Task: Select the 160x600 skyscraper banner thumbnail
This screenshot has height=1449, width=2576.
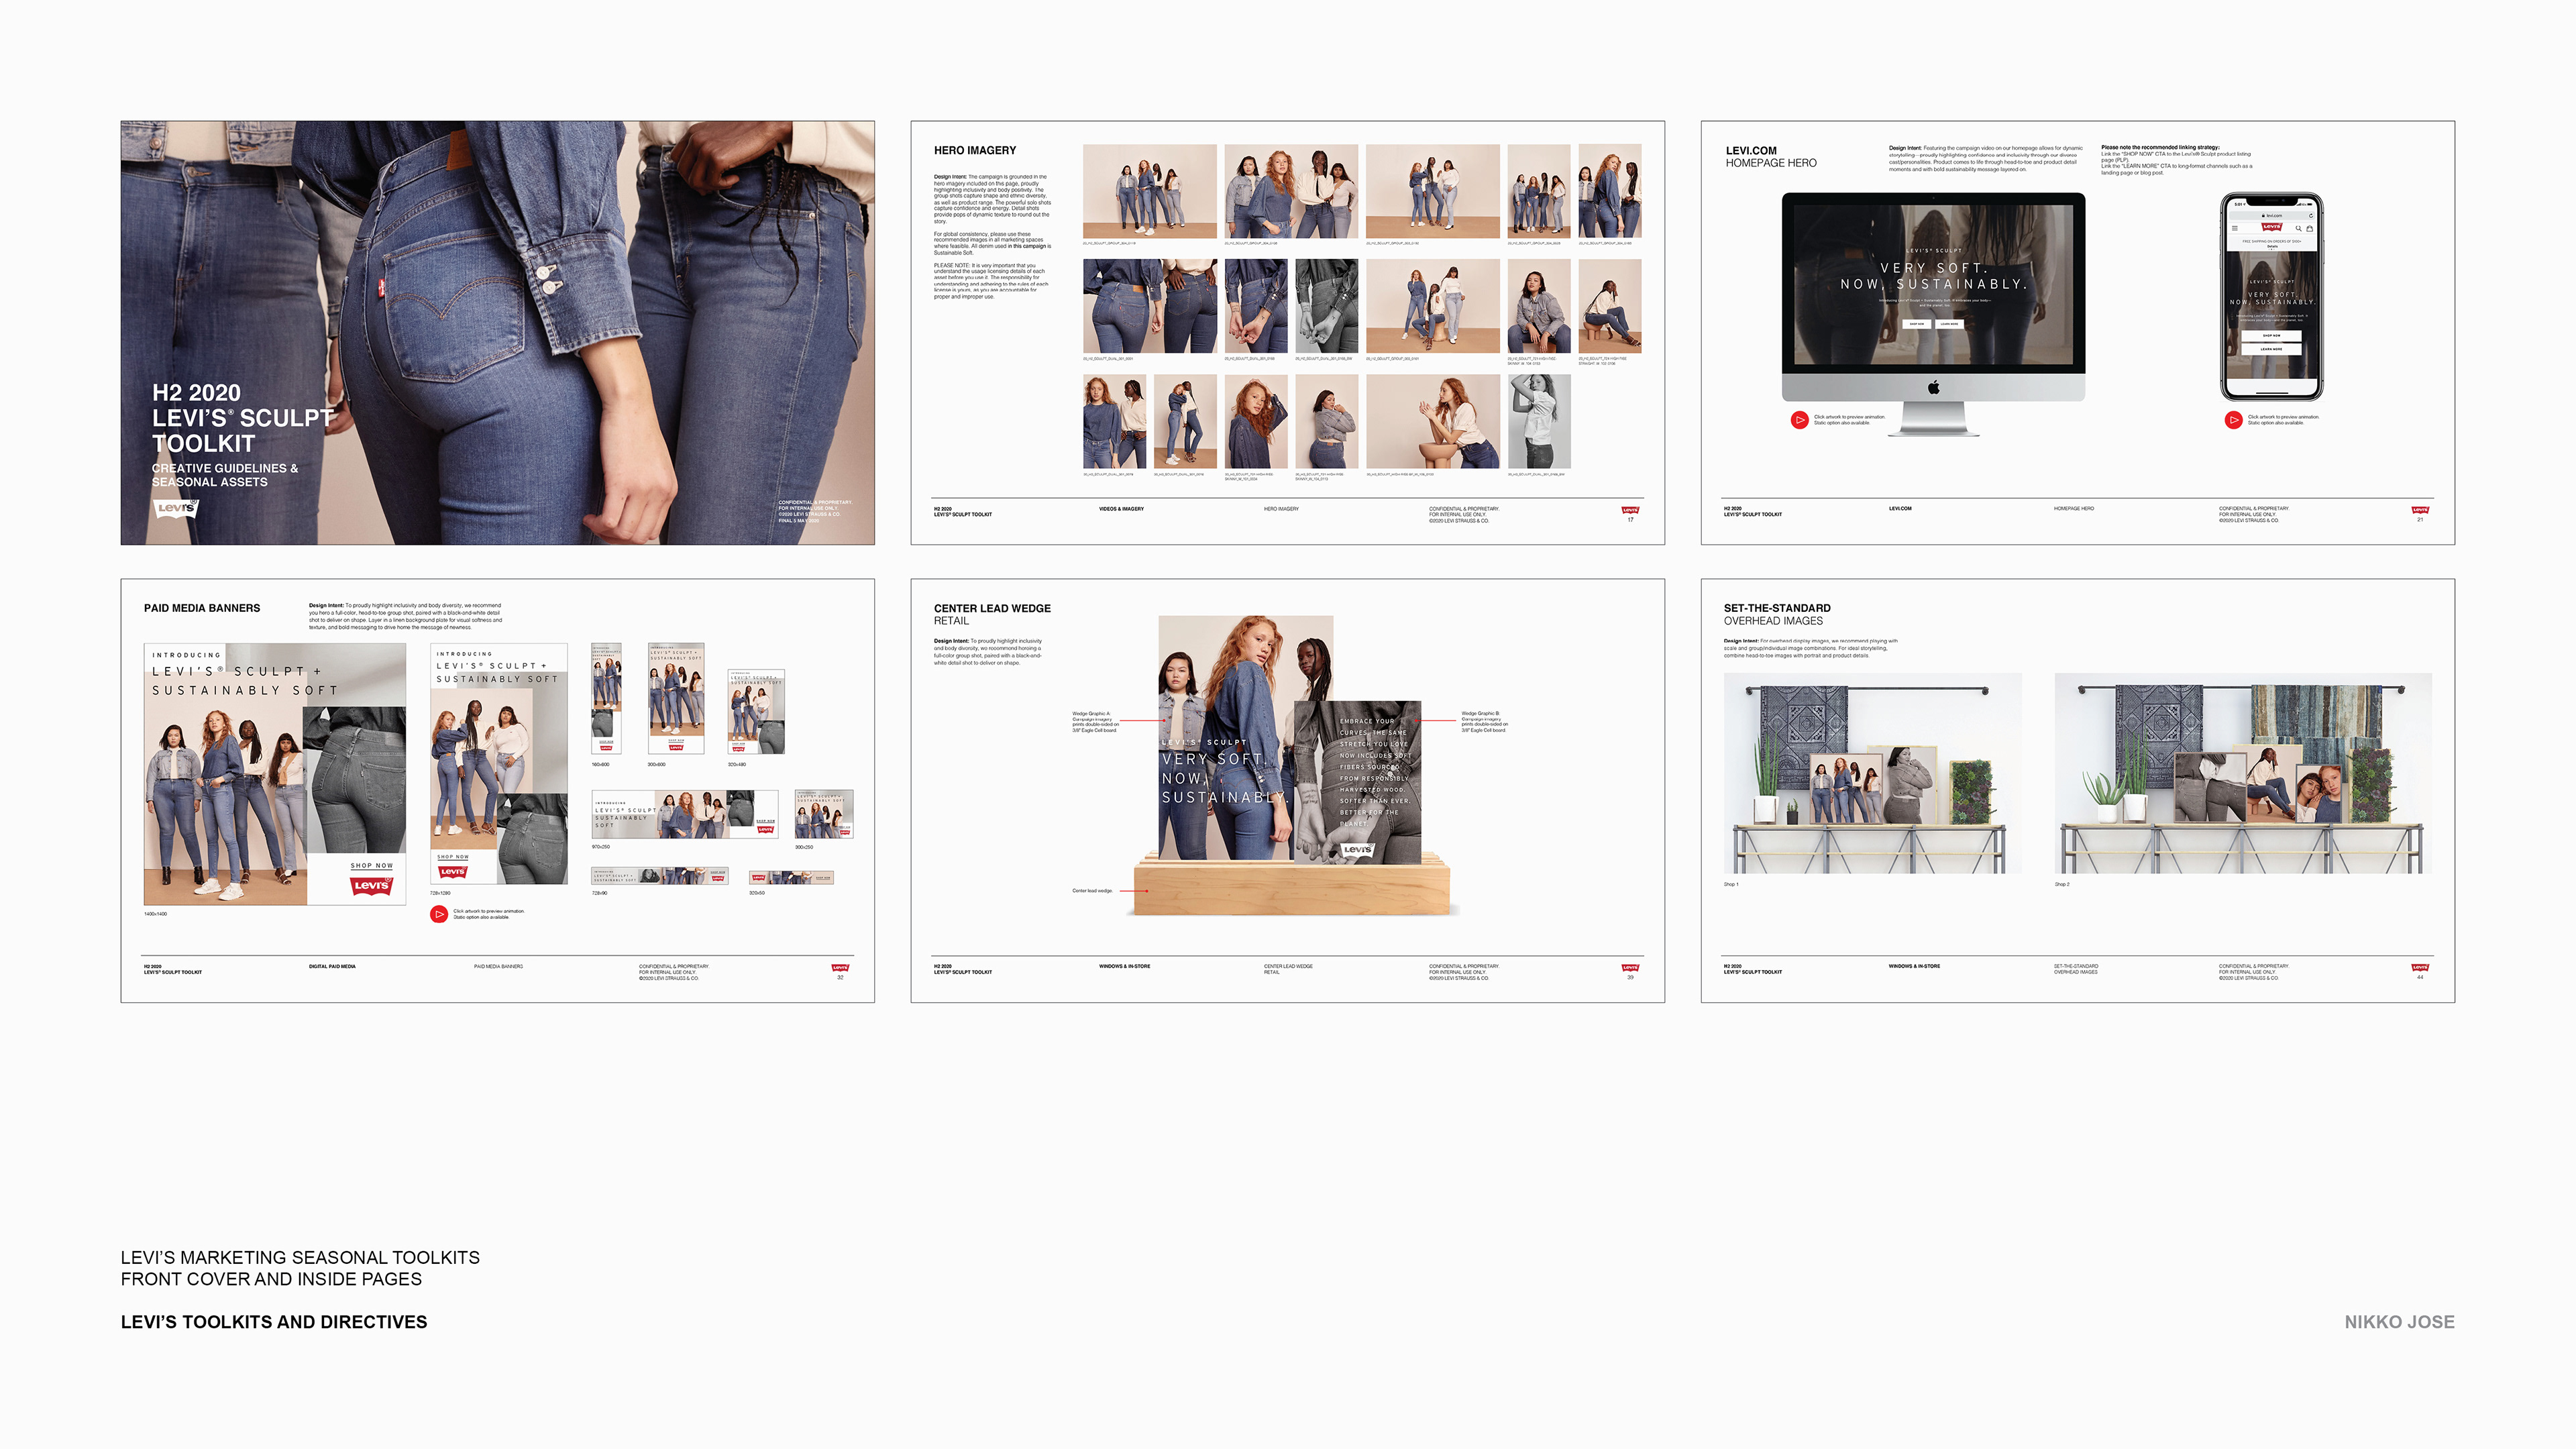Action: click(606, 698)
